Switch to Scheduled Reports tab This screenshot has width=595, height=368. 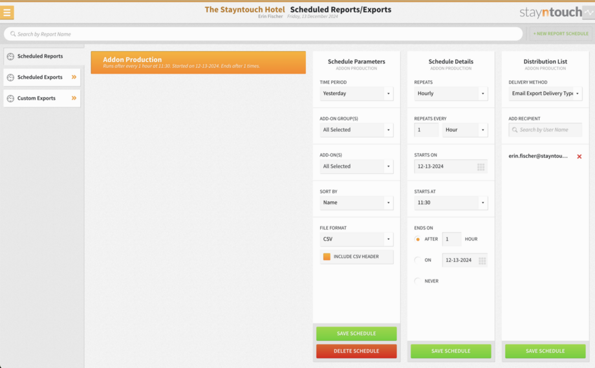pos(42,56)
